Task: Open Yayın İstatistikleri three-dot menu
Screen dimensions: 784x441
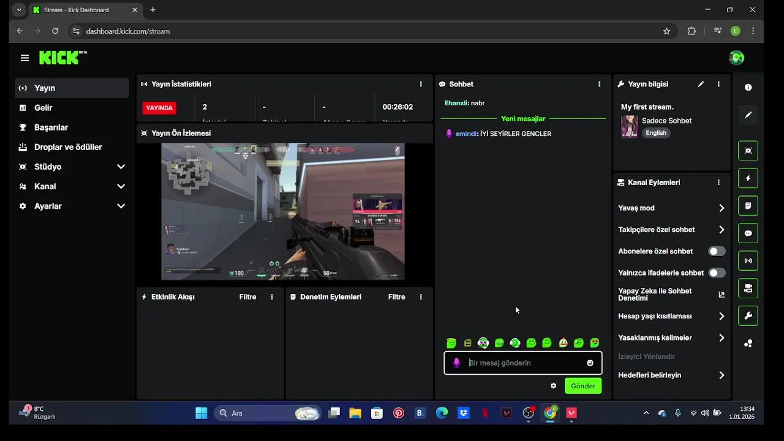Action: pyautogui.click(x=420, y=84)
